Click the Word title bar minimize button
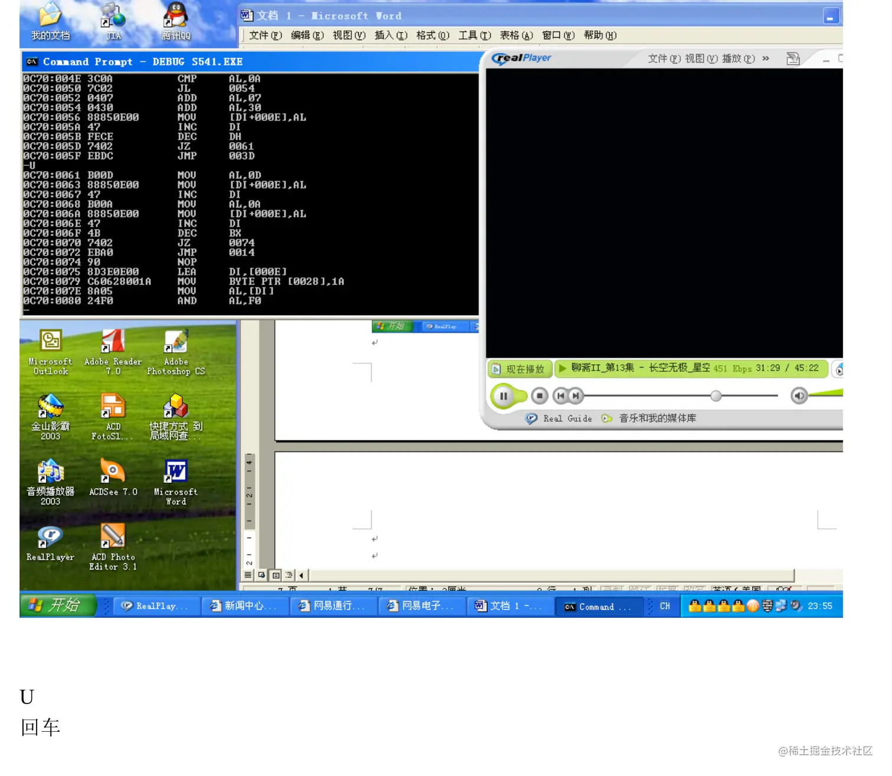 [831, 16]
